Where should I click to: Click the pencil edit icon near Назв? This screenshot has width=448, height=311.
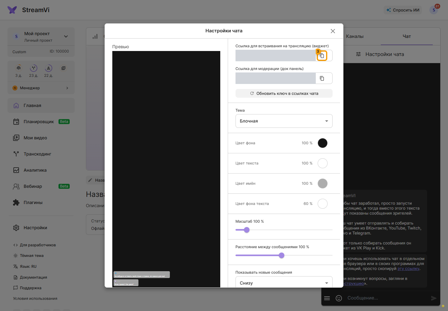[90, 180]
